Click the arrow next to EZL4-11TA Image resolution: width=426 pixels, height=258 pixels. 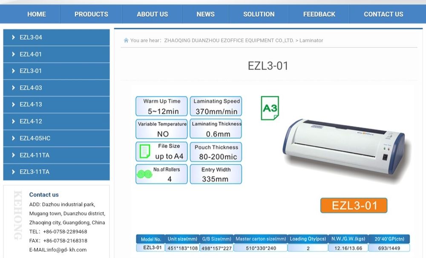pyautogui.click(x=13, y=155)
